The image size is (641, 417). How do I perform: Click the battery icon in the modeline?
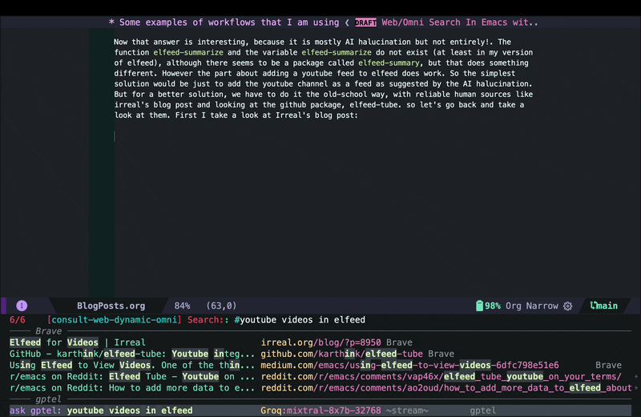[479, 306]
